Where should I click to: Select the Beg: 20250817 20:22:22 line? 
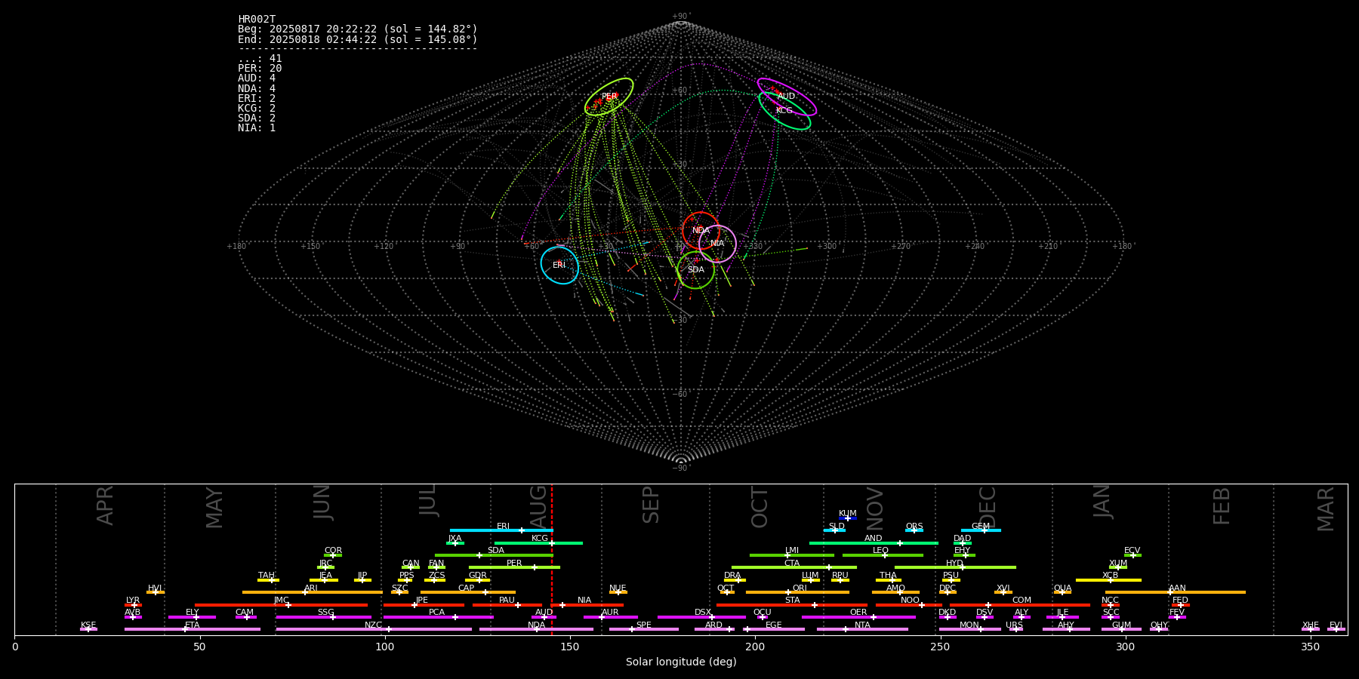[x=358, y=29]
